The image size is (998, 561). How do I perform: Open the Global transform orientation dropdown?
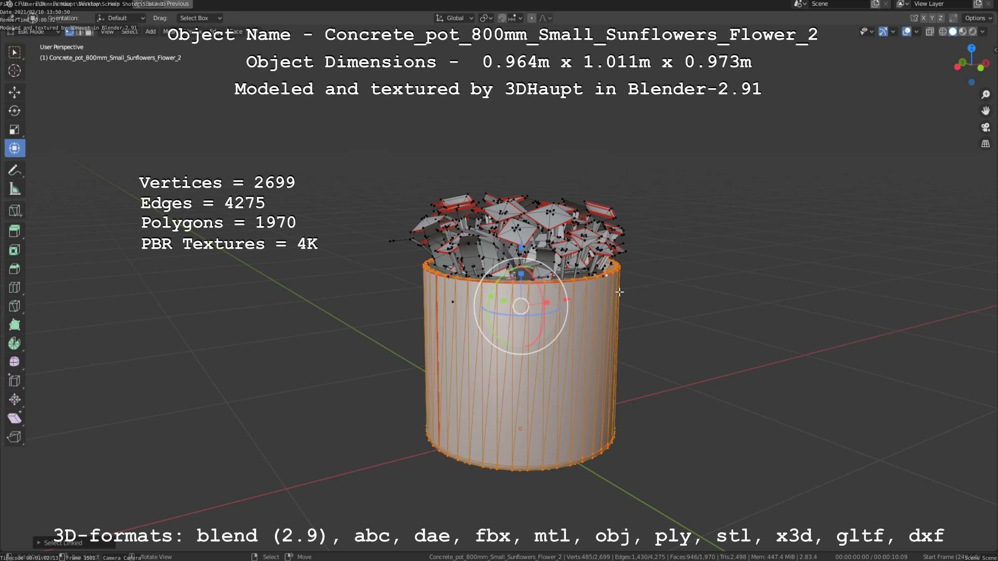pyautogui.click(x=454, y=18)
